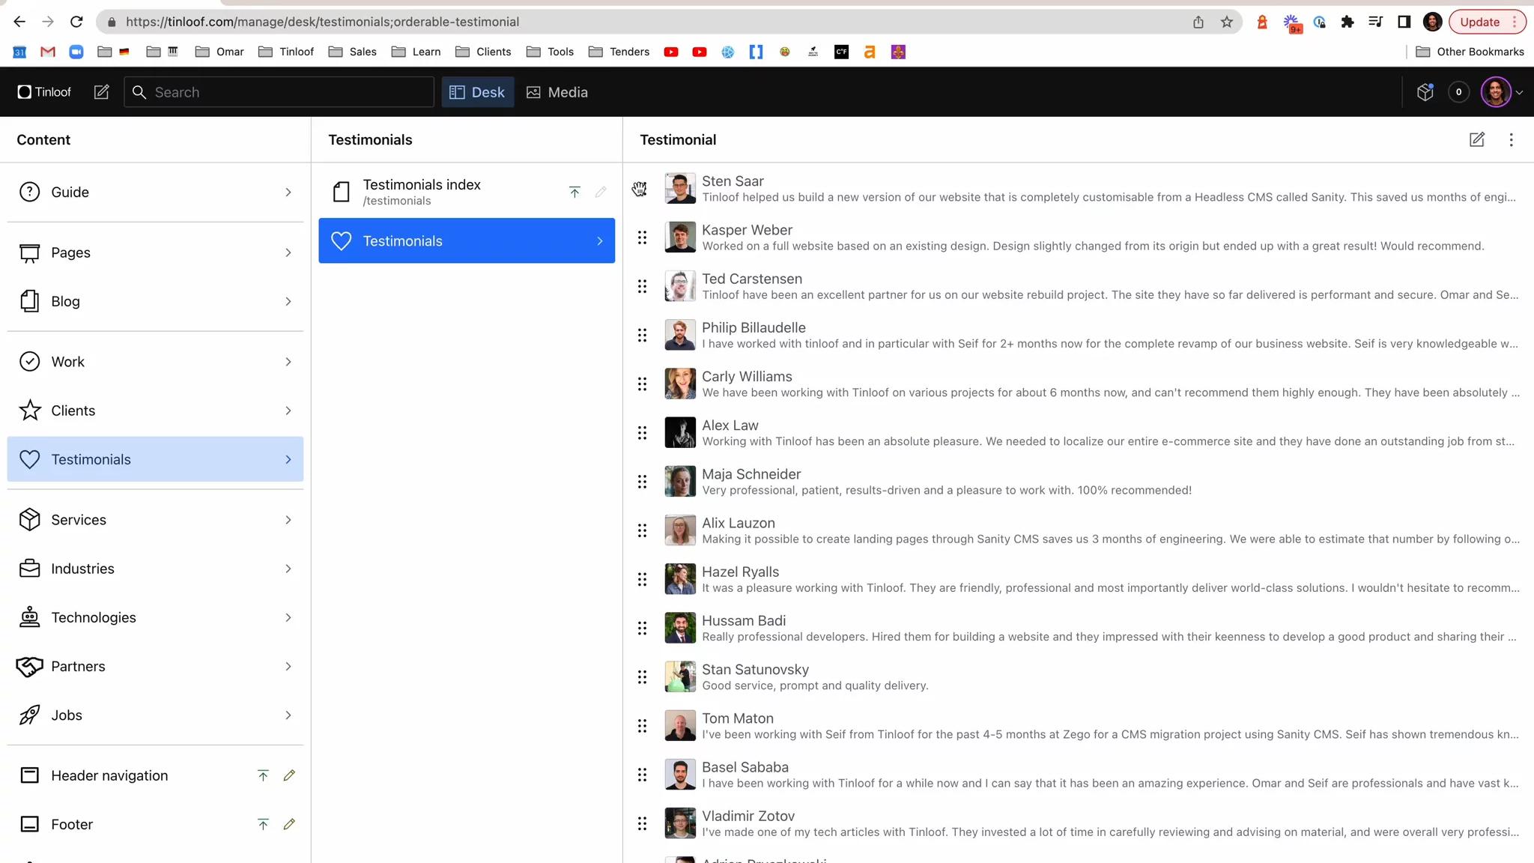Switch to the Media tab
This screenshot has width=1534, height=863.
pos(557,92)
